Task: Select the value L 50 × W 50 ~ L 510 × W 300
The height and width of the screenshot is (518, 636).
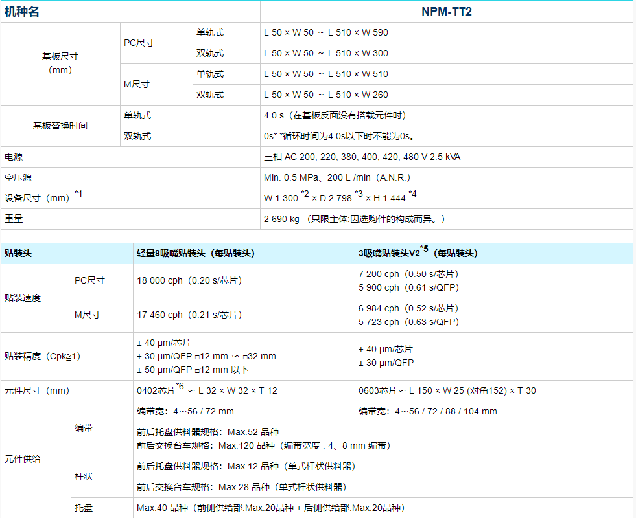Action: click(325, 53)
